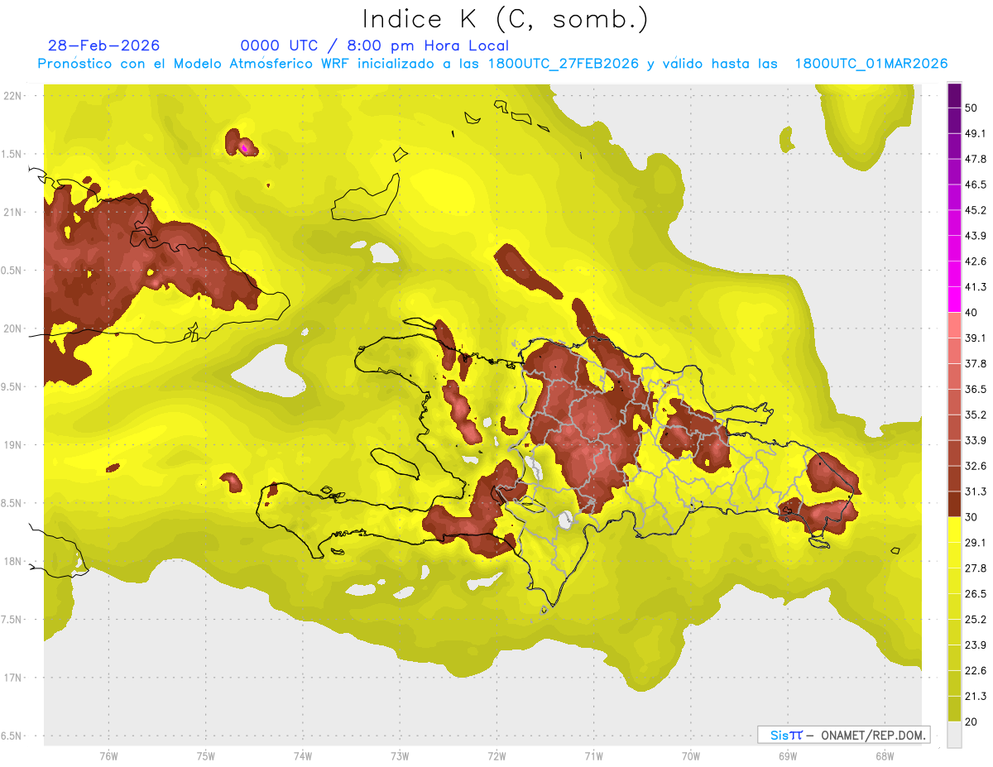993x767 pixels.
Task: Click the colorbar value "26.5"
Action: 975,593
